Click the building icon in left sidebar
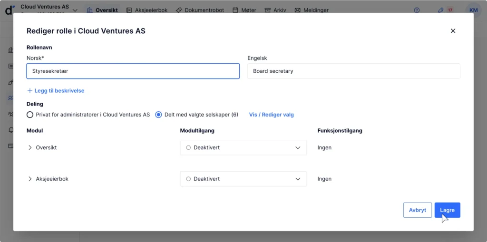Viewport: 487px width, 242px height. [x=10, y=50]
